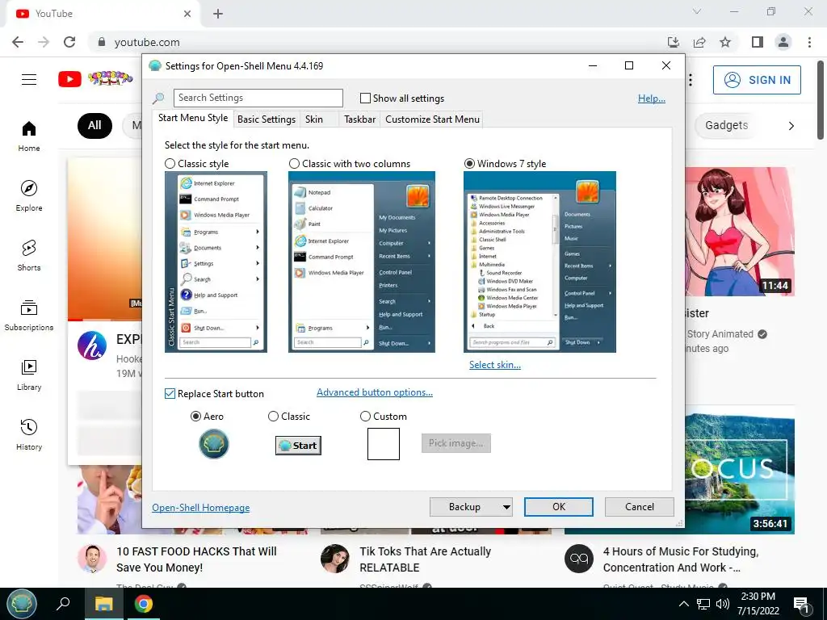This screenshot has width=827, height=620.
Task: Toggle Replace Start button checkbox
Action: tap(170, 393)
